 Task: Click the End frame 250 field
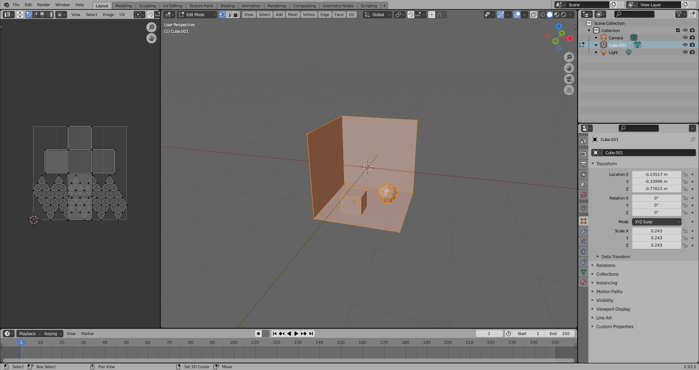(x=560, y=334)
